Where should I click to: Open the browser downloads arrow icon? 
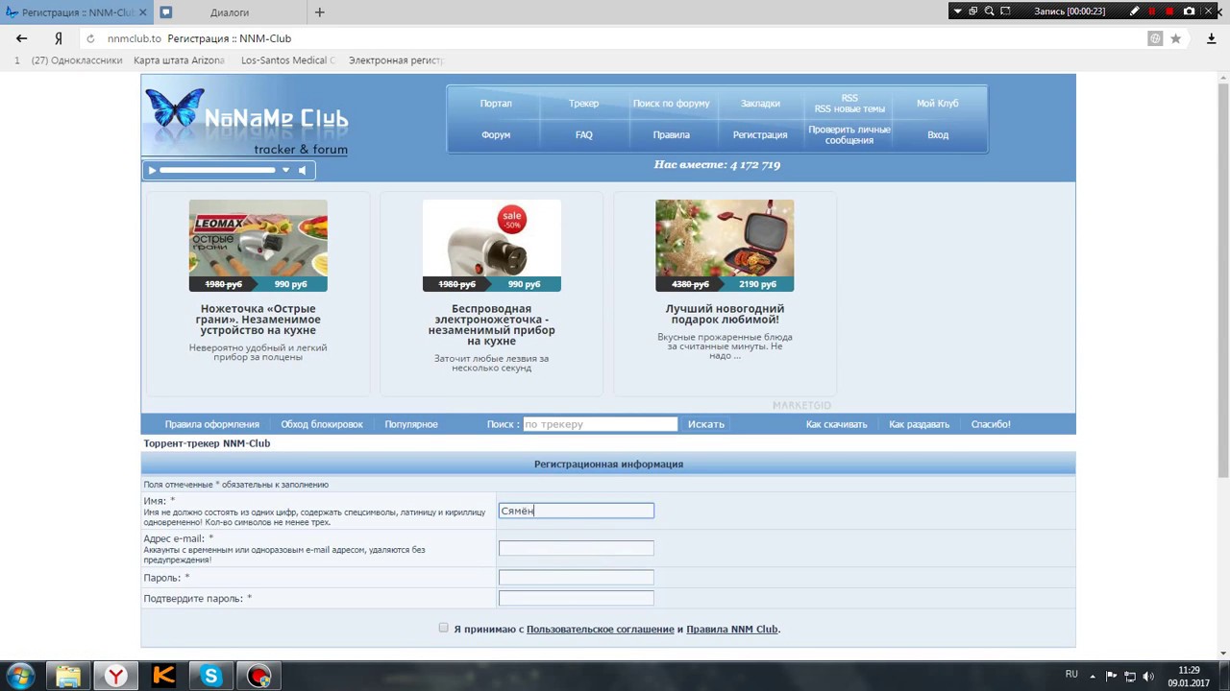(1211, 38)
